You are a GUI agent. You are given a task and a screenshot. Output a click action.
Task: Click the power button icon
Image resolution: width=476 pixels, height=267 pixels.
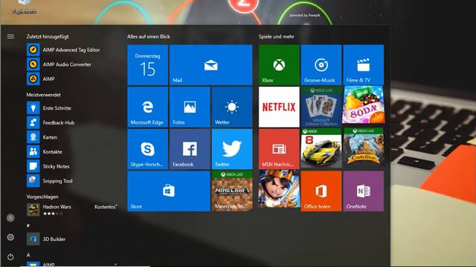pyautogui.click(x=10, y=257)
